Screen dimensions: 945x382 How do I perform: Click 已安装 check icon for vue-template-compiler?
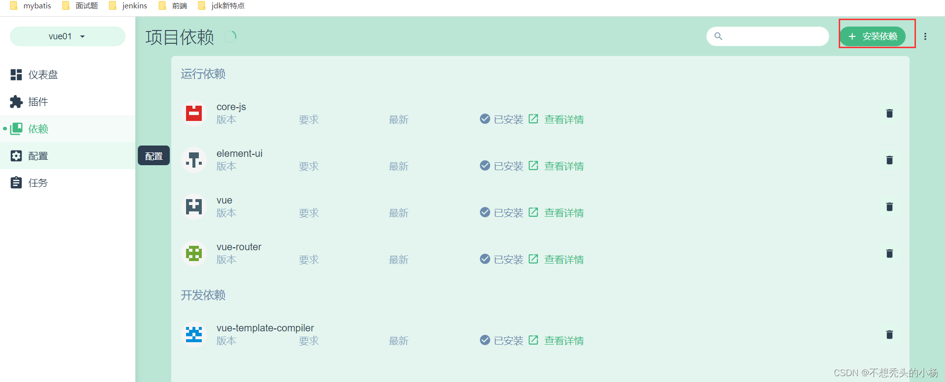(x=485, y=340)
